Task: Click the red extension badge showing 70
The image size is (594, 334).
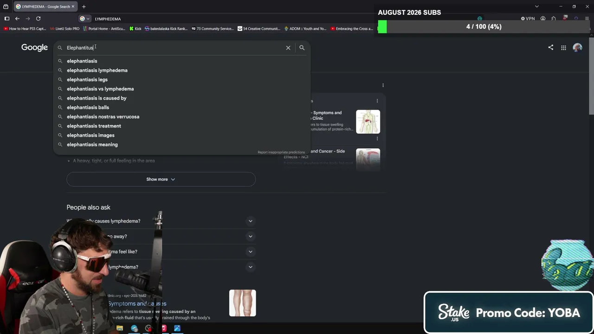Action: [565, 18]
